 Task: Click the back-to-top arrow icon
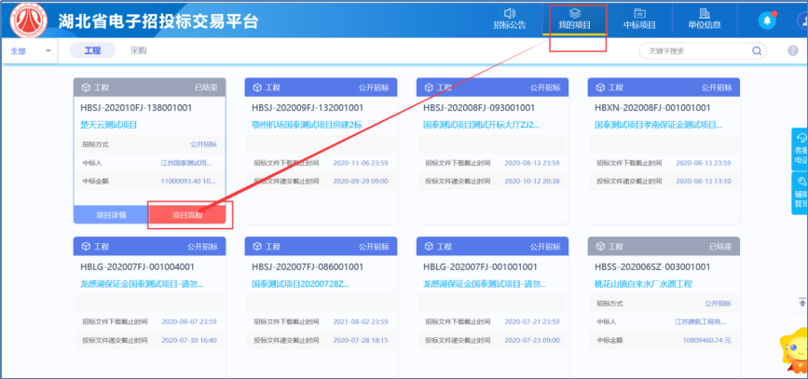pos(801,303)
